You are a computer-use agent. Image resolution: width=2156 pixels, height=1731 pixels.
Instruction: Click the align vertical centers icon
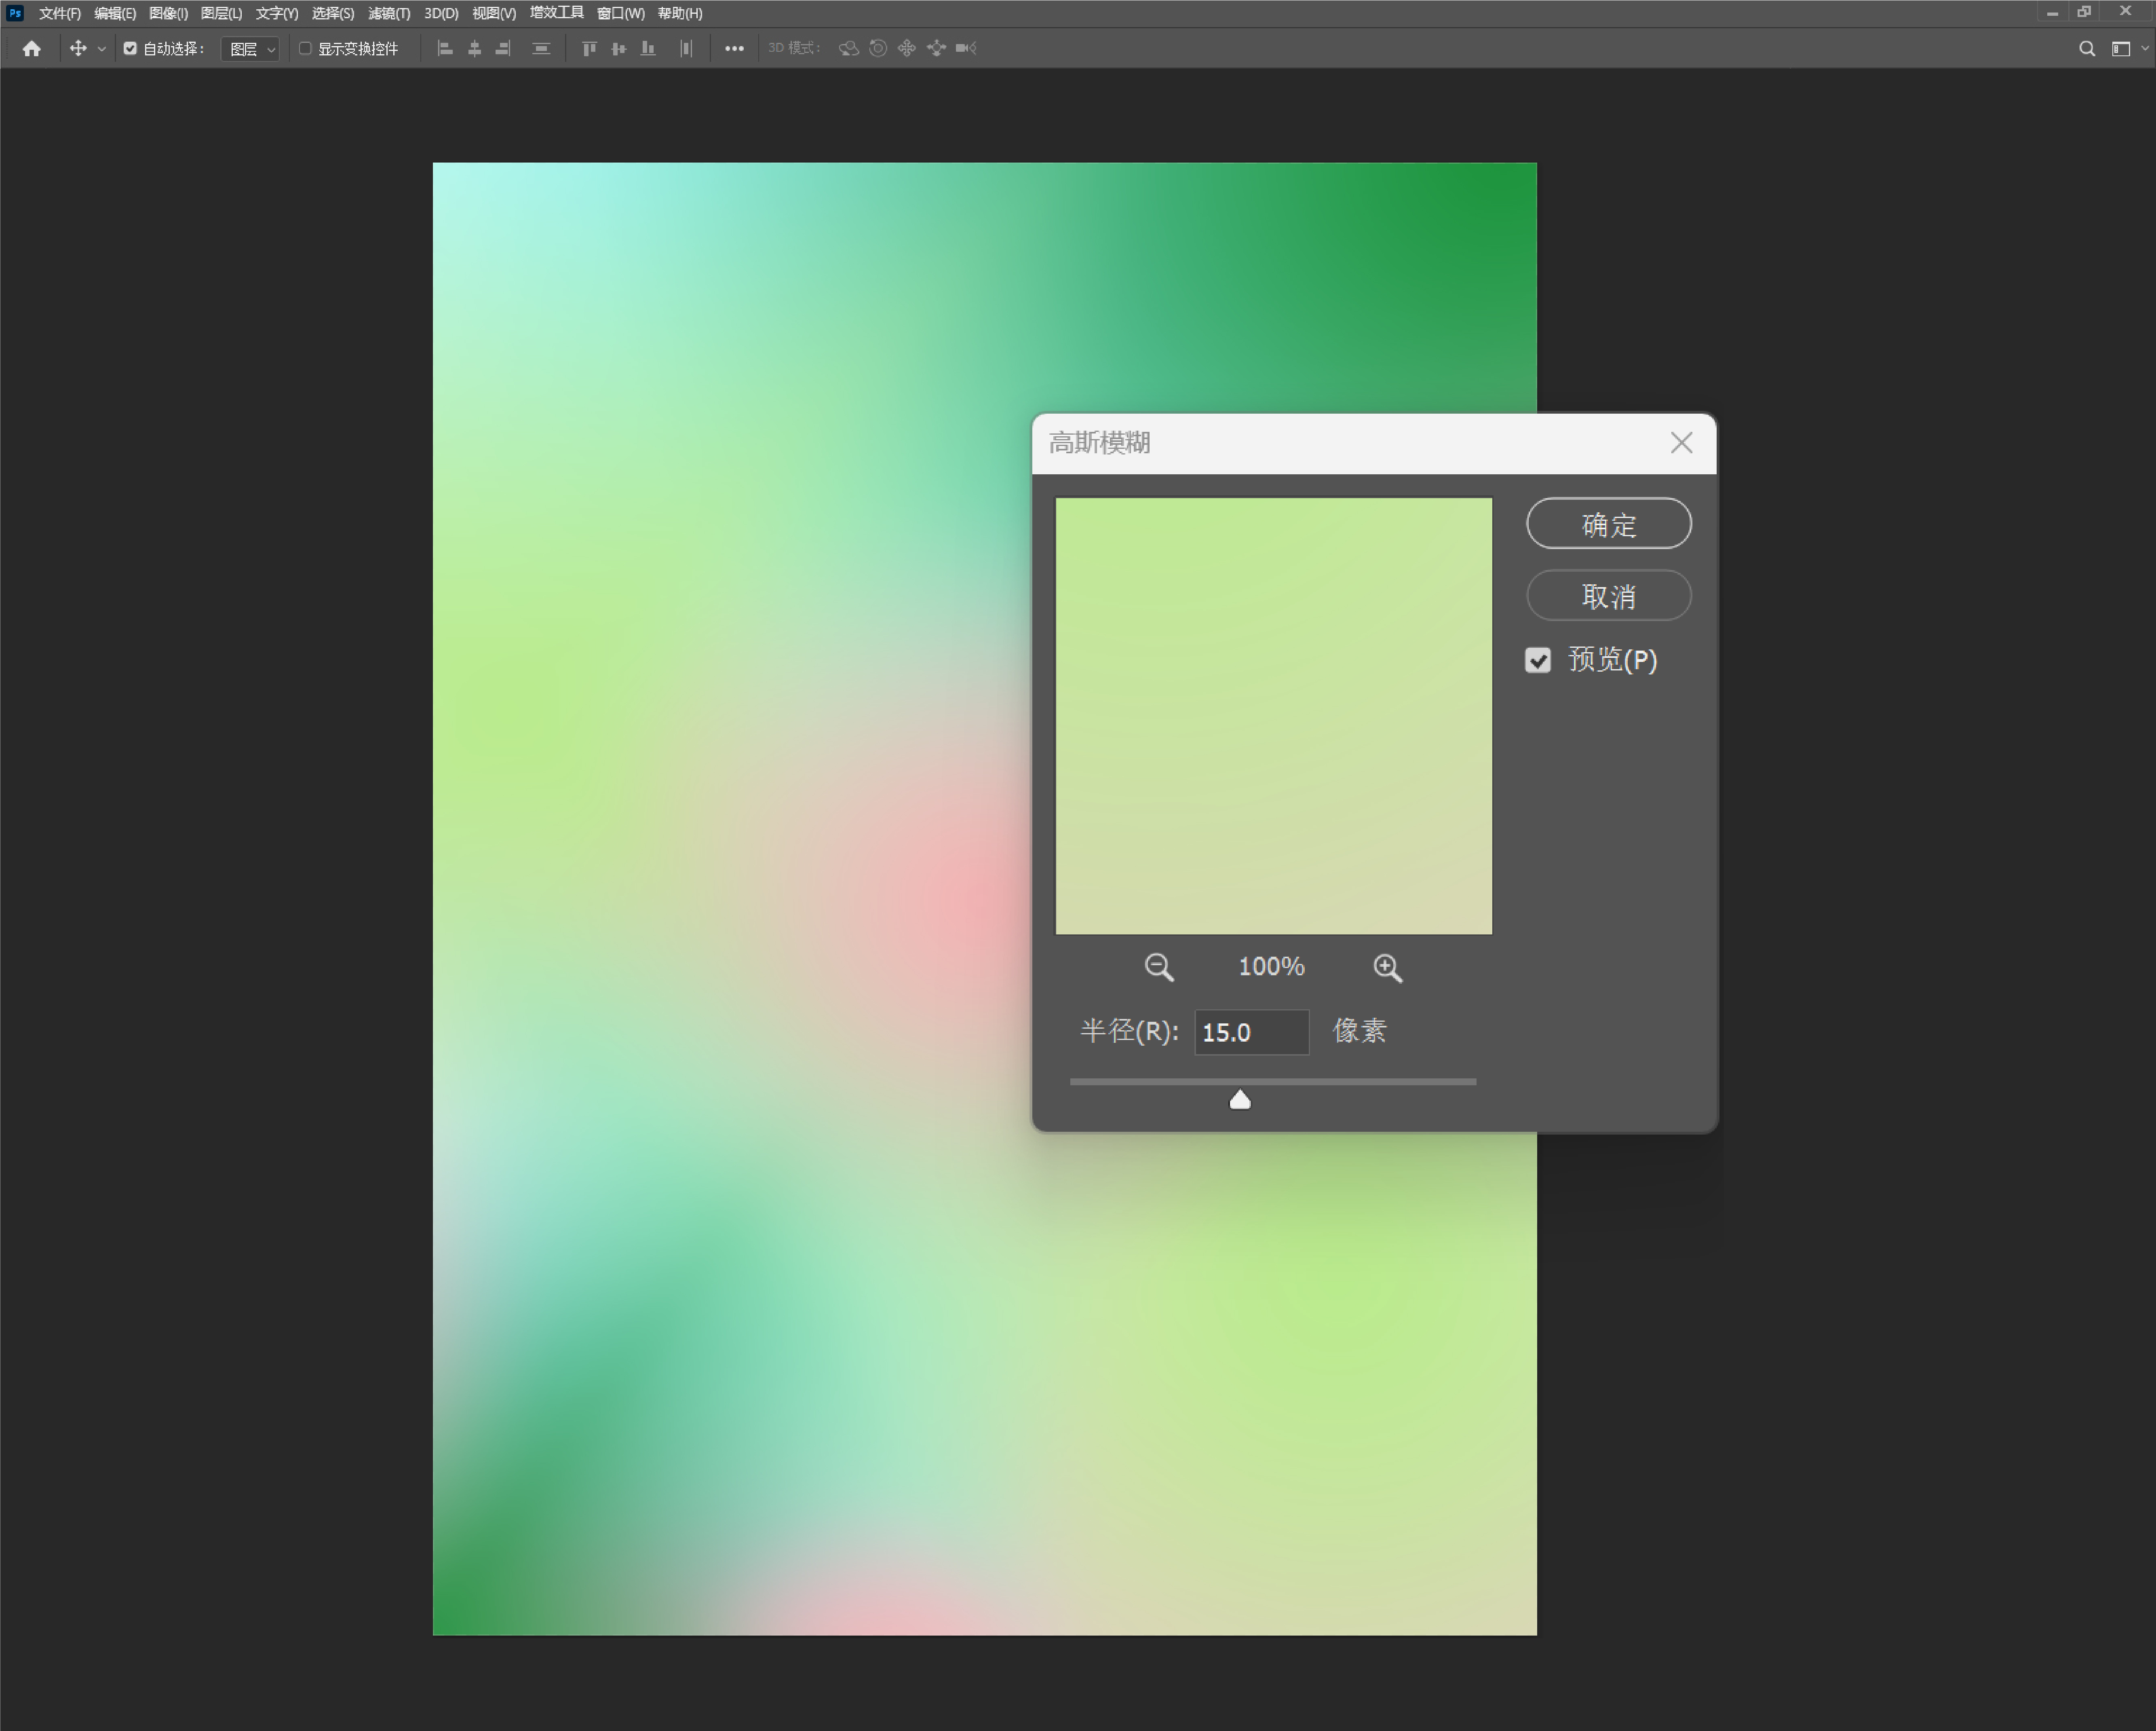619,48
